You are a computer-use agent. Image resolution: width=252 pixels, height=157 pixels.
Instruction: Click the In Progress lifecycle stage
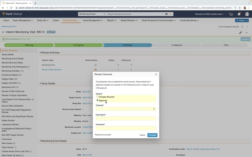point(78,45)
